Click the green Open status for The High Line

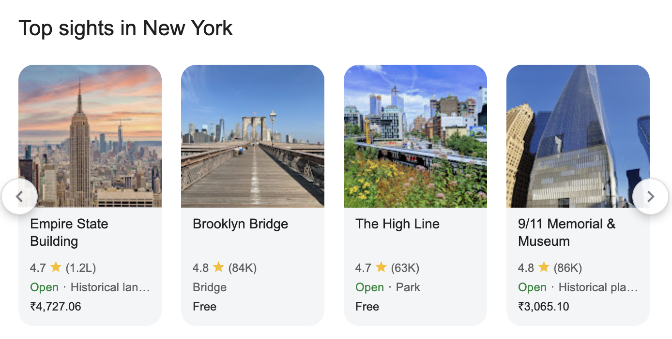[x=369, y=287]
